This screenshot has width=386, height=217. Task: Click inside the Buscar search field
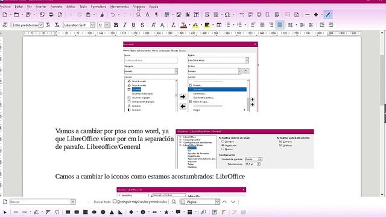(40, 202)
